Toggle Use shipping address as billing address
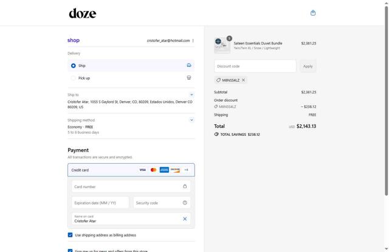 [71, 235]
